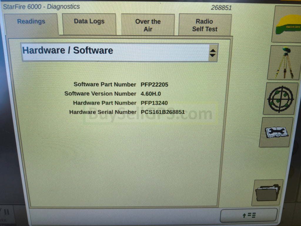Click the 268851 serial number in header

221,8
